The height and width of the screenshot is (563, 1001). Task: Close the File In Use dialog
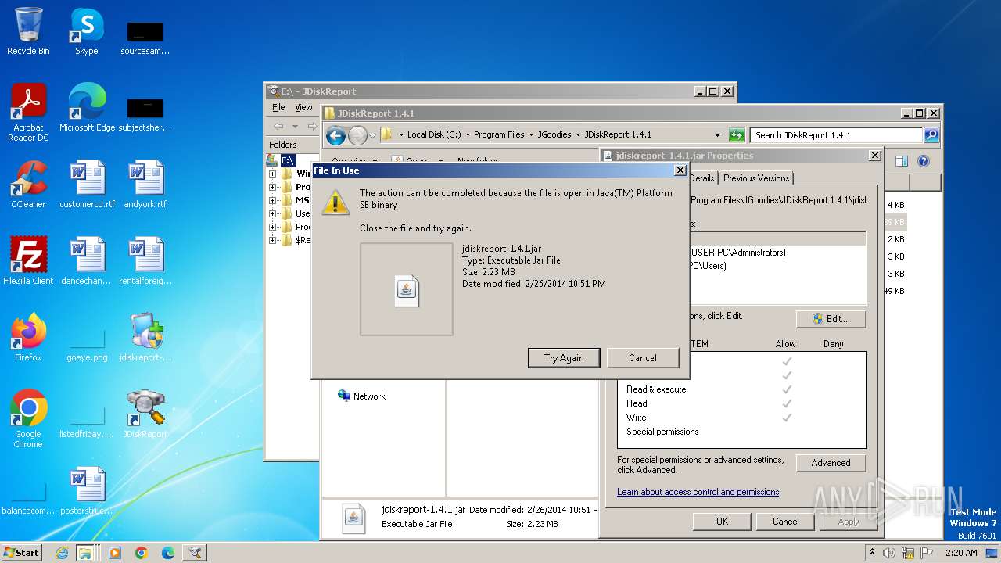click(680, 170)
